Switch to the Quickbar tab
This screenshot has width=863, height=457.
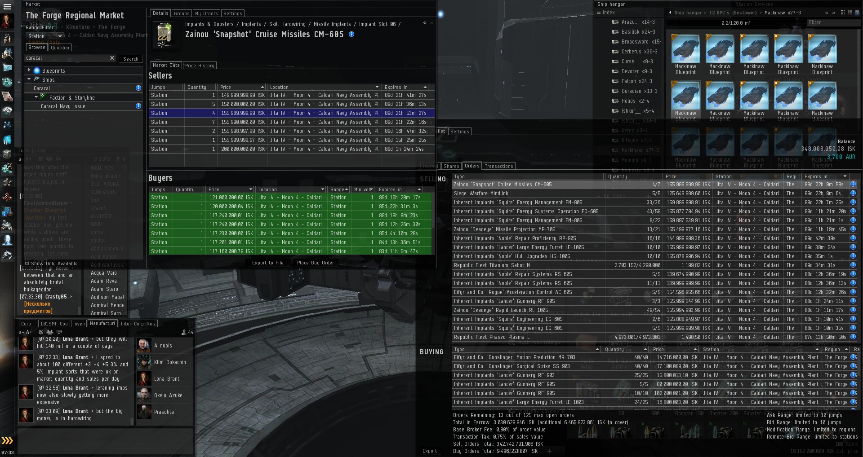tap(60, 48)
